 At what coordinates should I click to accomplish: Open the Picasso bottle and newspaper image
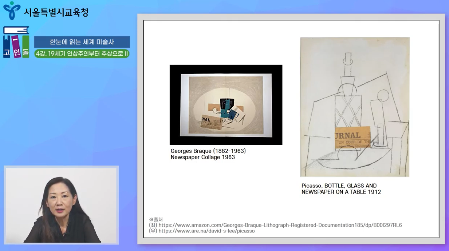click(x=355, y=107)
